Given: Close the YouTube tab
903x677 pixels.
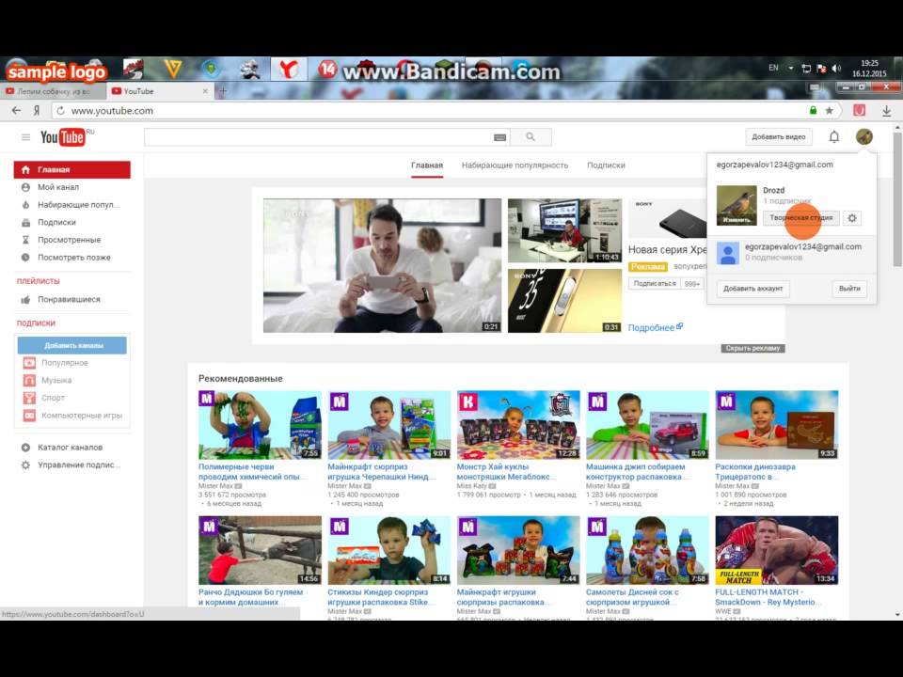Looking at the screenshot, I should 205,91.
